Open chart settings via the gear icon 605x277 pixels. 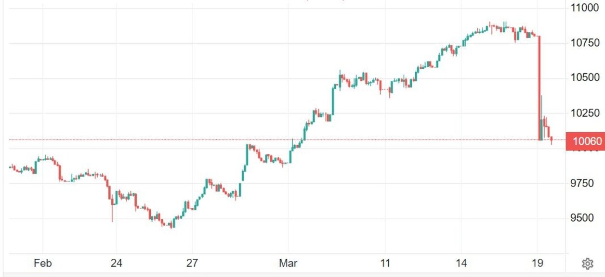[x=587, y=264]
